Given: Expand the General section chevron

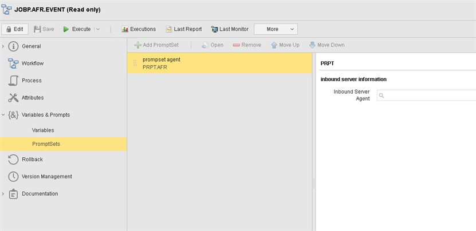Looking at the screenshot, I should (3, 46).
